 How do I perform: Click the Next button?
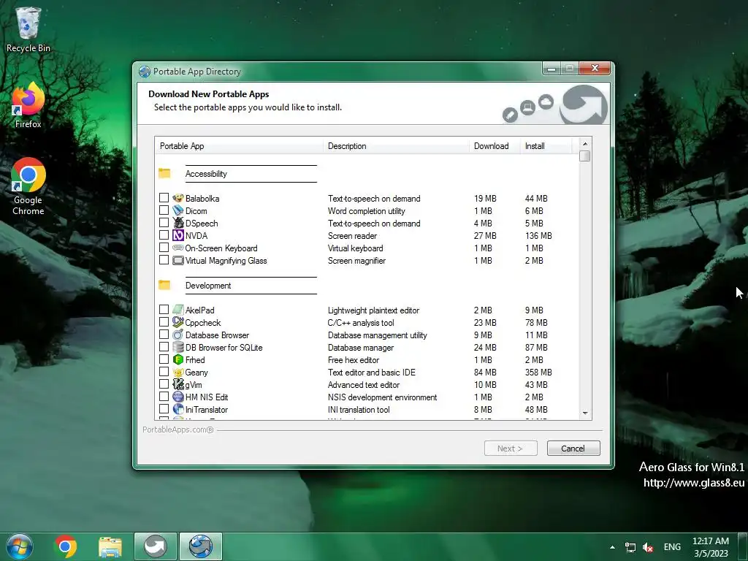tap(511, 449)
